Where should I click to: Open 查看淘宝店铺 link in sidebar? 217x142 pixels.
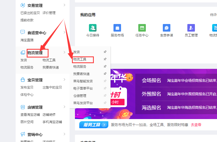click(30, 115)
